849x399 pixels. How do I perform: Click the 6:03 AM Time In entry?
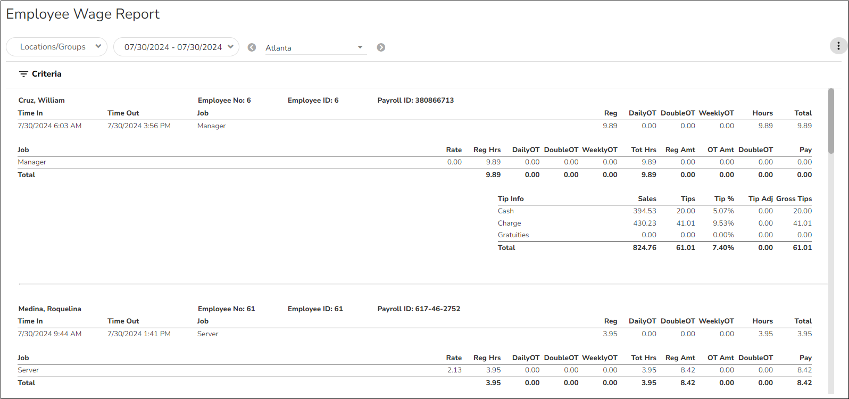click(x=49, y=126)
